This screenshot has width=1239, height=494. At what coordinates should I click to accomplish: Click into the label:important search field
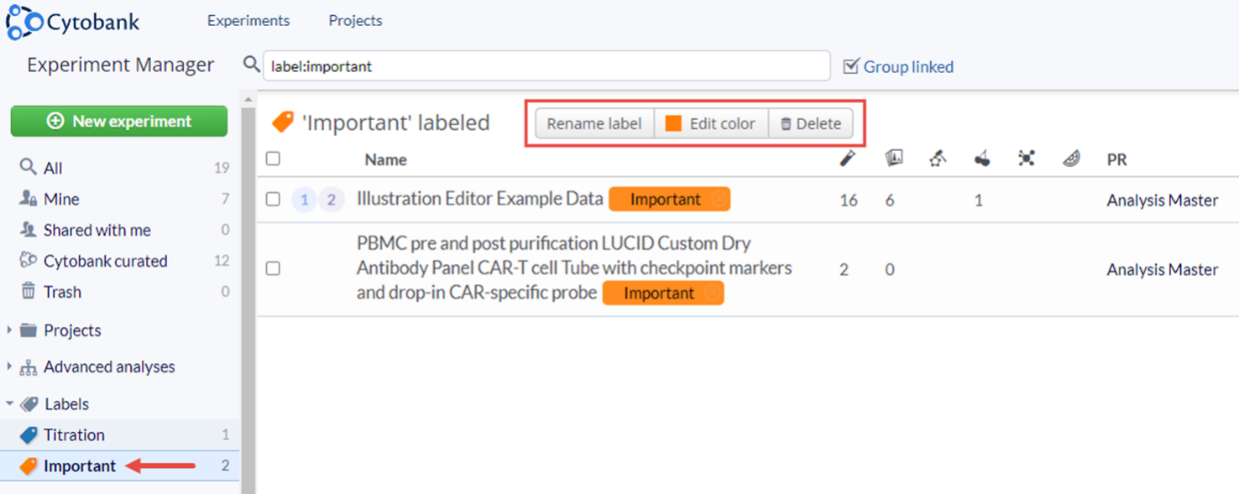(546, 67)
